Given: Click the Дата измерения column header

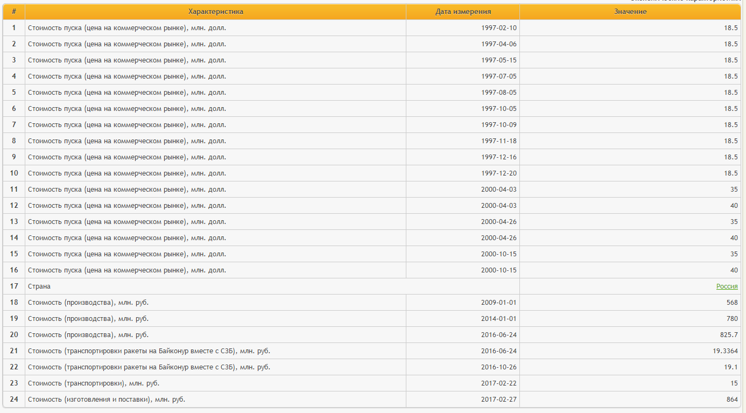Looking at the screenshot, I should coord(463,11).
